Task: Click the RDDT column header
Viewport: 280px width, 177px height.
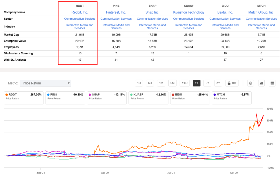Action: pyautogui.click(x=80, y=6)
